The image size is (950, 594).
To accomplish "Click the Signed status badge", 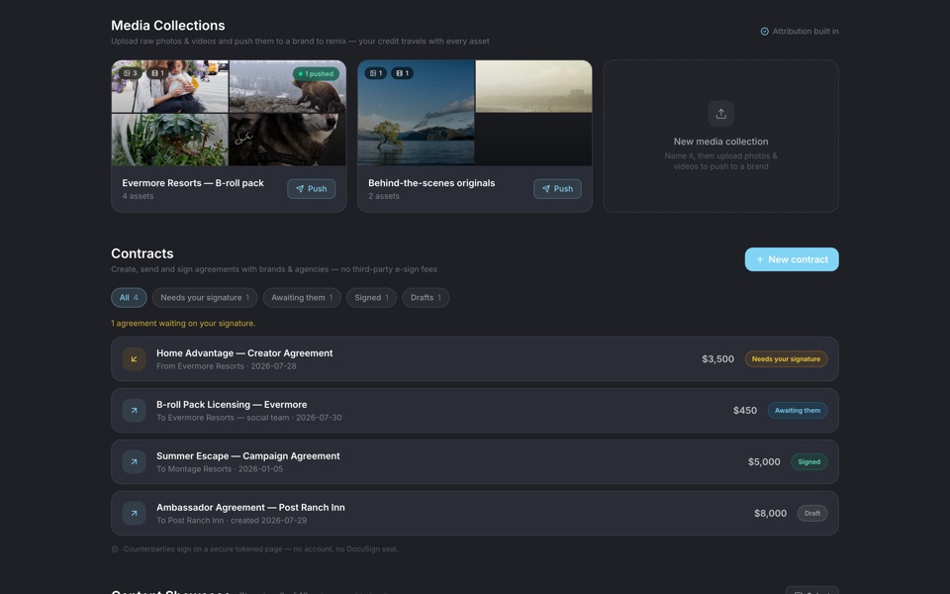I will 808,462.
